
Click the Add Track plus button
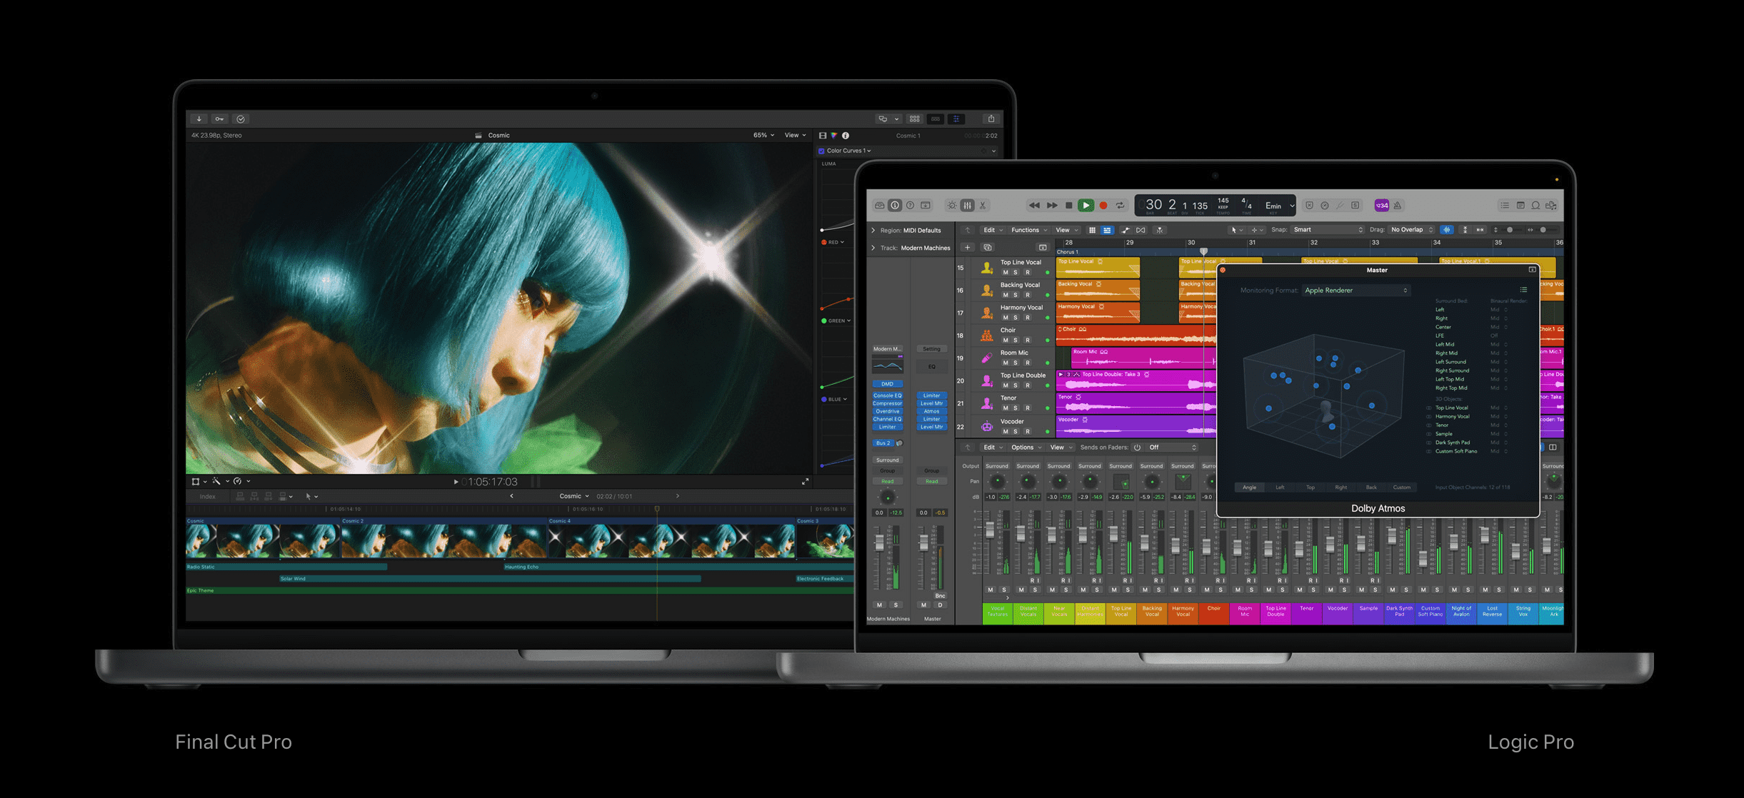967,248
